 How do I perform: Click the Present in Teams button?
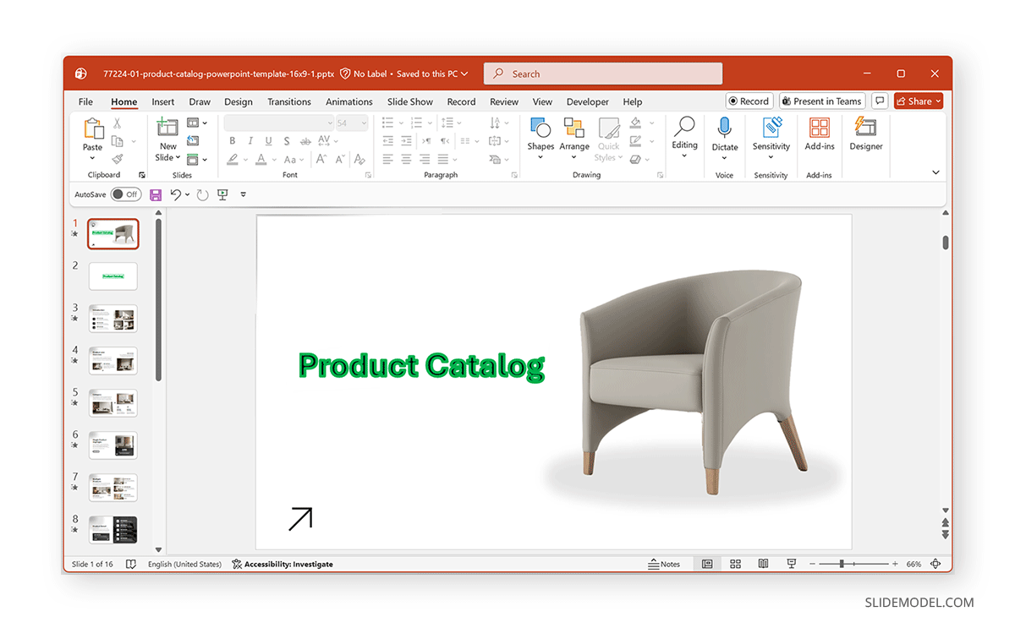coord(821,101)
